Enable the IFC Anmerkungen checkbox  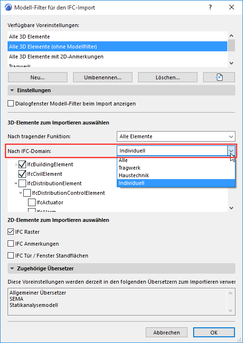10,244
